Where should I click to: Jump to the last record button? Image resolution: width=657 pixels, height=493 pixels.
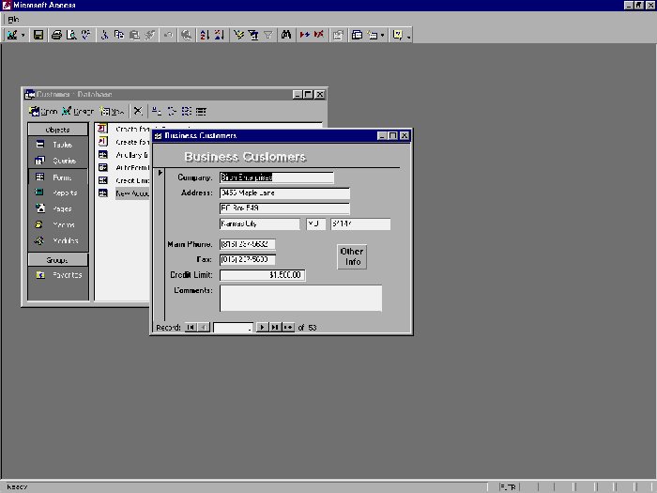(x=275, y=327)
